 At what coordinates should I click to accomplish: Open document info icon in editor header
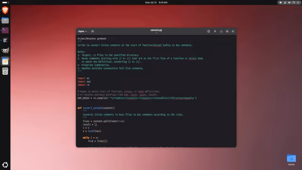[209, 31]
